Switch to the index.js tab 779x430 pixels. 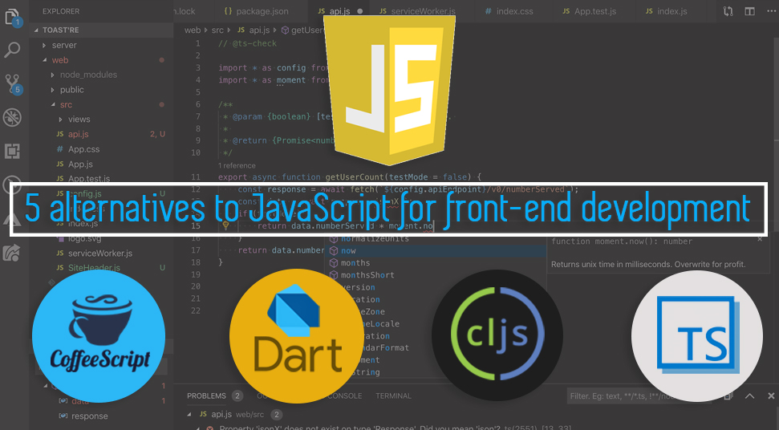click(666, 11)
